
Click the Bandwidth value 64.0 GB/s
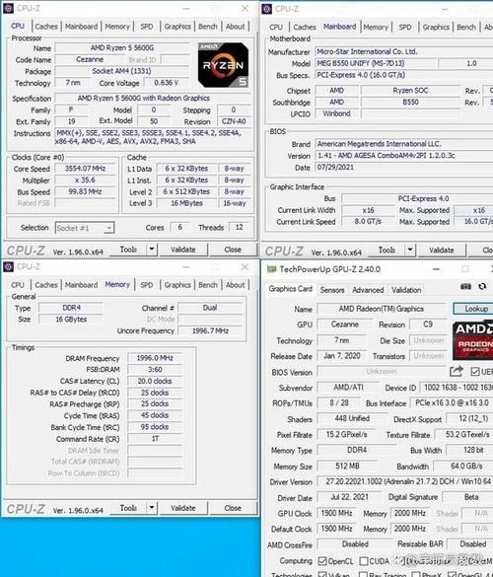[463, 466]
